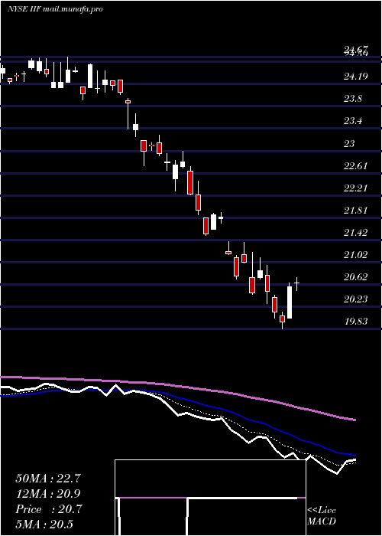Click the '<<Live MACD' label
Image resolution: width=382 pixels, height=536 pixels.
(x=322, y=516)
